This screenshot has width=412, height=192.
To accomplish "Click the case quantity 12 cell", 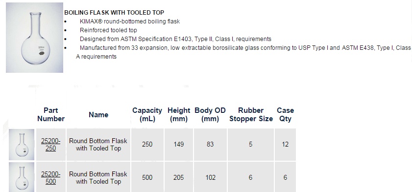I will point(285,145).
